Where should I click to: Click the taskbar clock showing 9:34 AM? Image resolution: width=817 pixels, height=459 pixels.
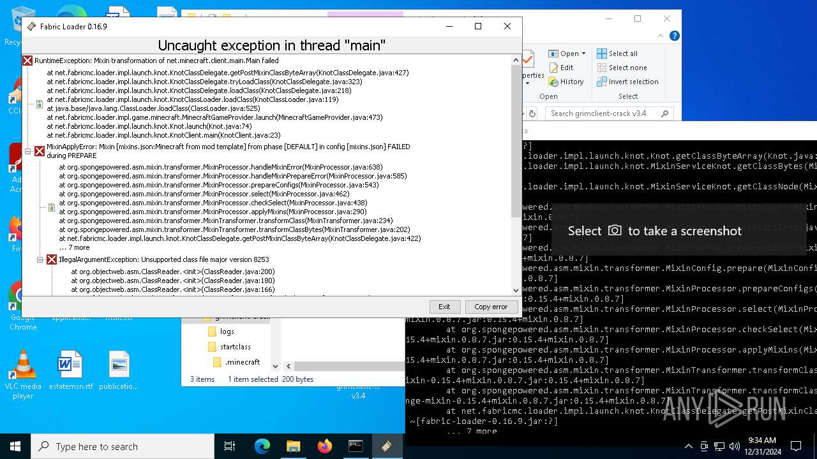point(762,446)
